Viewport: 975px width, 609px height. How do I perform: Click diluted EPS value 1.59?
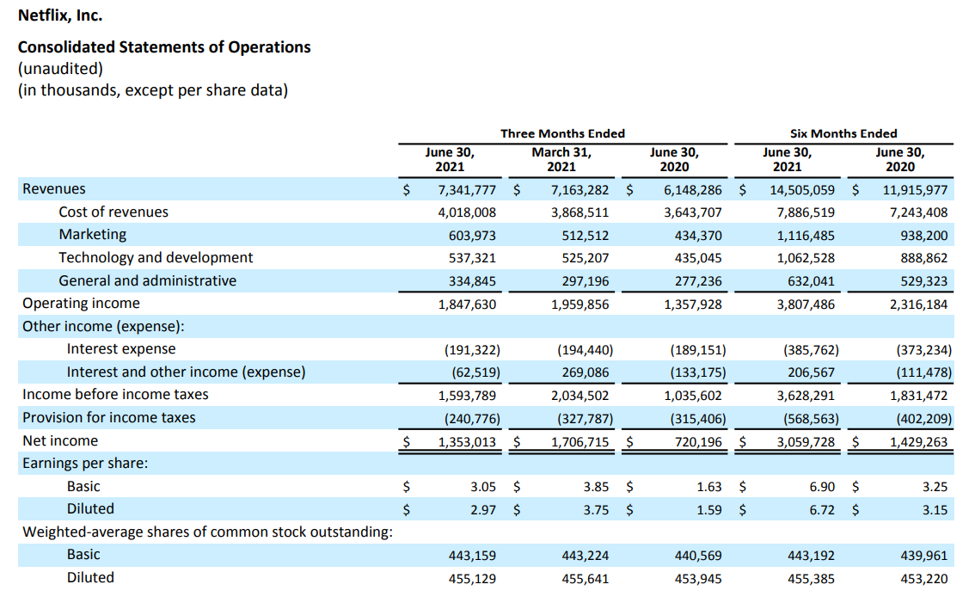pyautogui.click(x=708, y=510)
